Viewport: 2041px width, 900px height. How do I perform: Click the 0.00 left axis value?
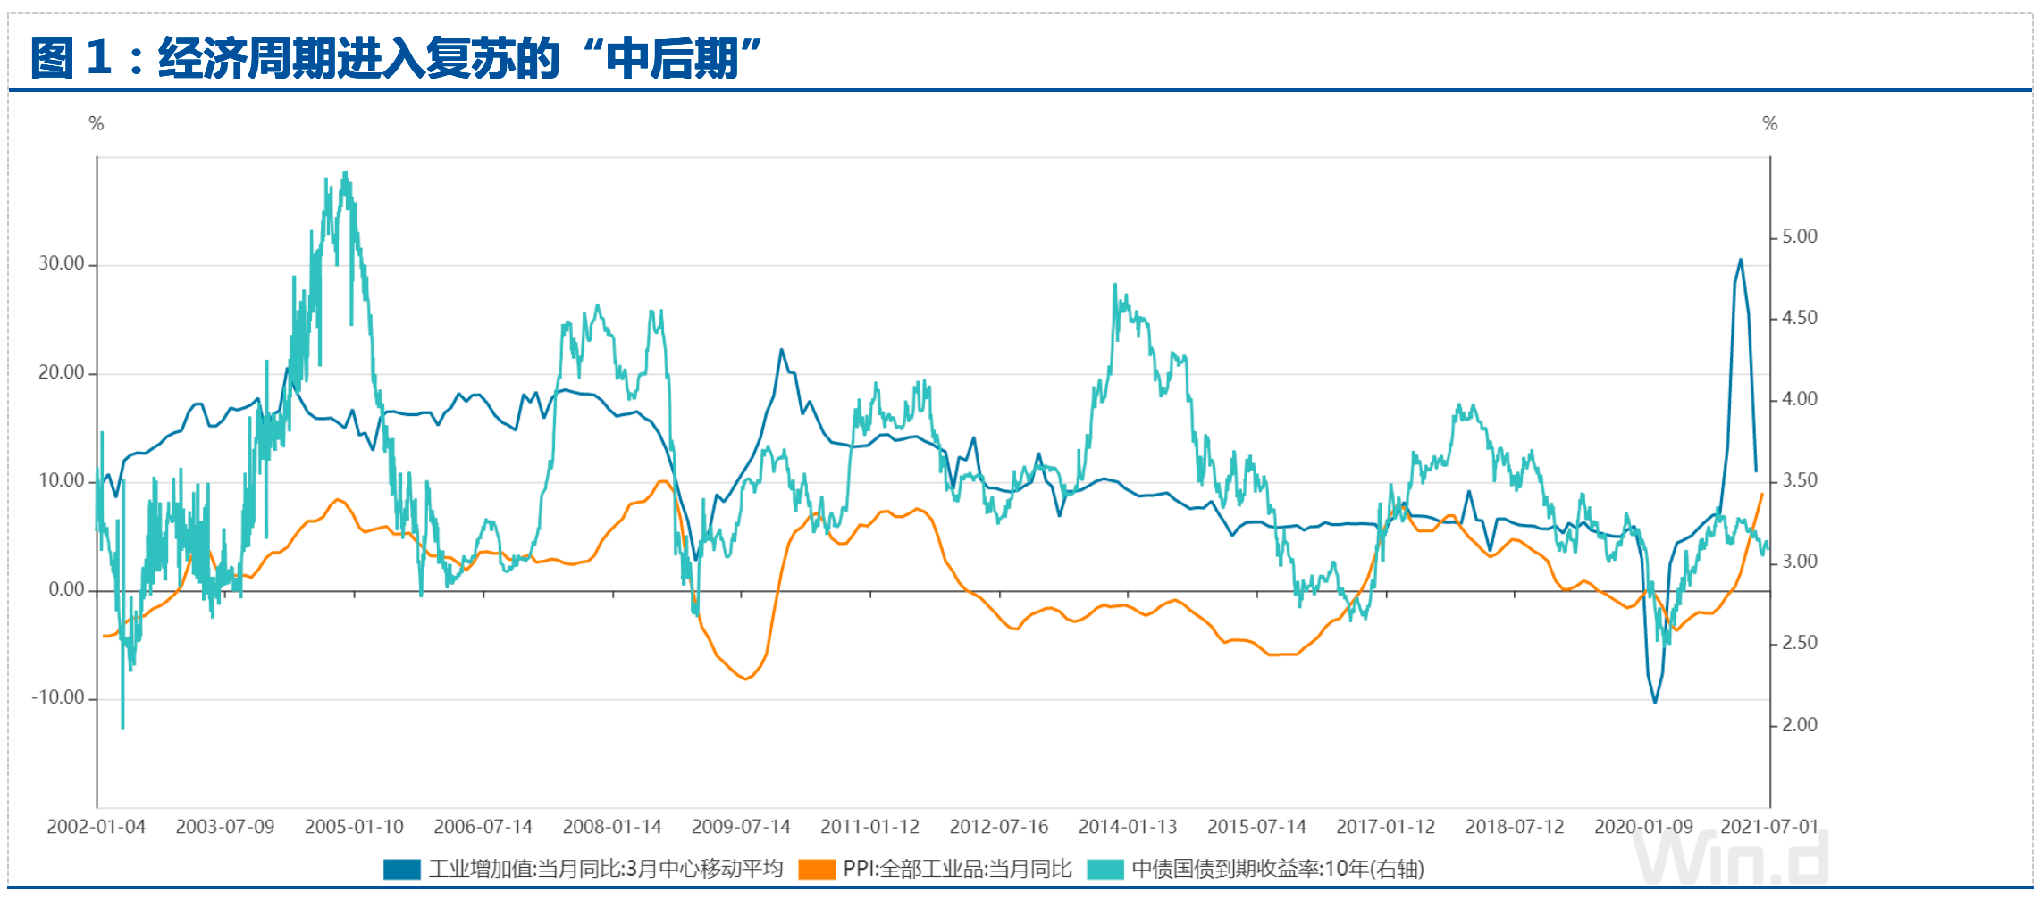pos(66,590)
